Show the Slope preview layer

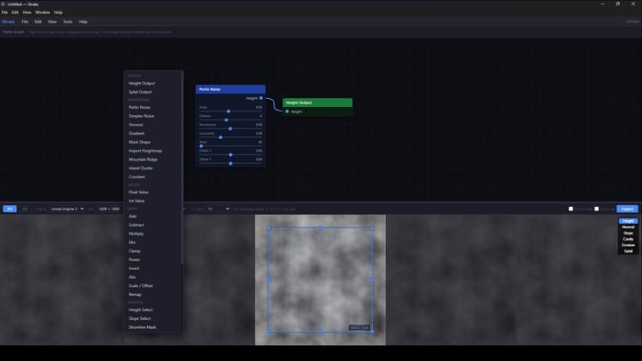tap(628, 233)
